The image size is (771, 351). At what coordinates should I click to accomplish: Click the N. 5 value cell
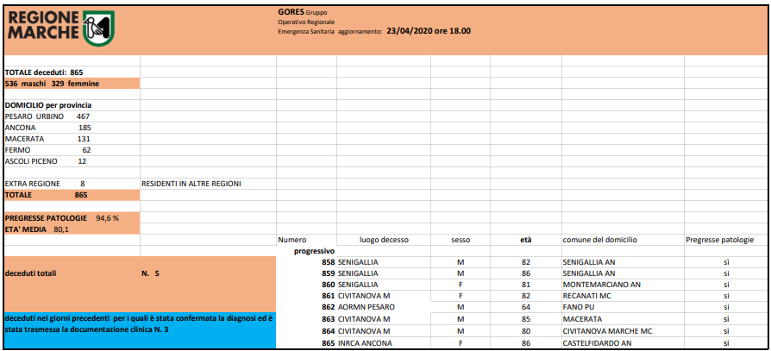[x=150, y=273]
